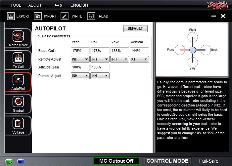Expand Roll attitude gain Remote Adjust dropdown
Viewport: 232px width, 166px height.
(100, 76)
